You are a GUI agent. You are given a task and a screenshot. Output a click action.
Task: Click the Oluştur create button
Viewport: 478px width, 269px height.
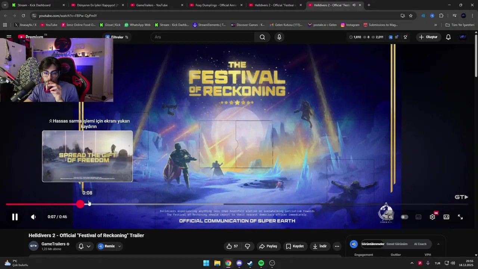[x=428, y=37]
